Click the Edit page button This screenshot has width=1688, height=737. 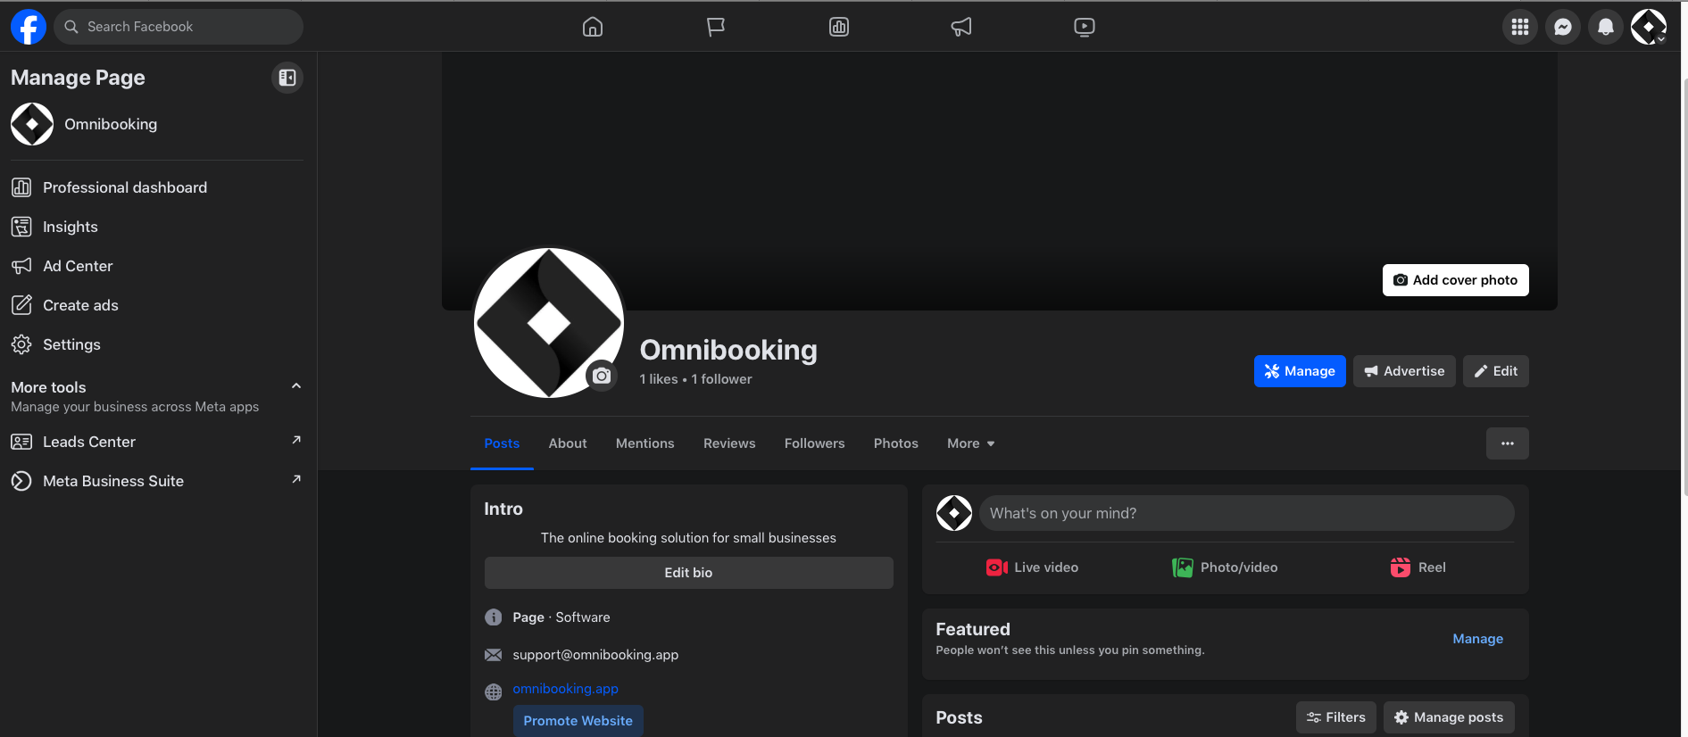click(x=1495, y=371)
